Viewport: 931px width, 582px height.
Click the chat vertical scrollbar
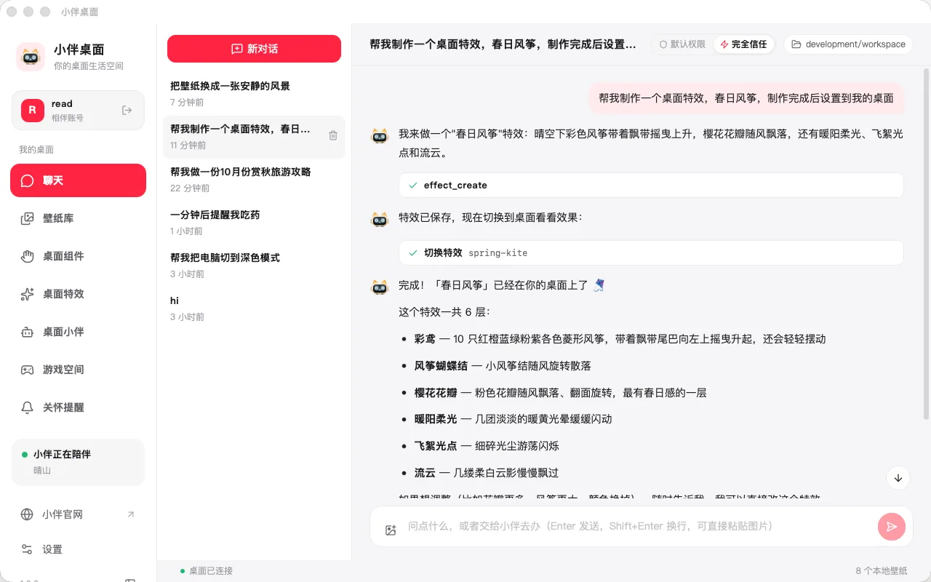pos(926,244)
